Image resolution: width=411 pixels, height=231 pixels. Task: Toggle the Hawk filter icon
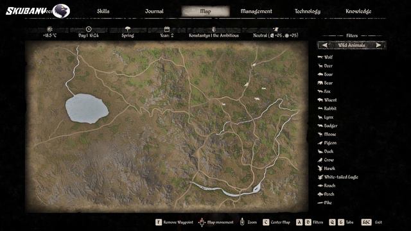click(320, 168)
